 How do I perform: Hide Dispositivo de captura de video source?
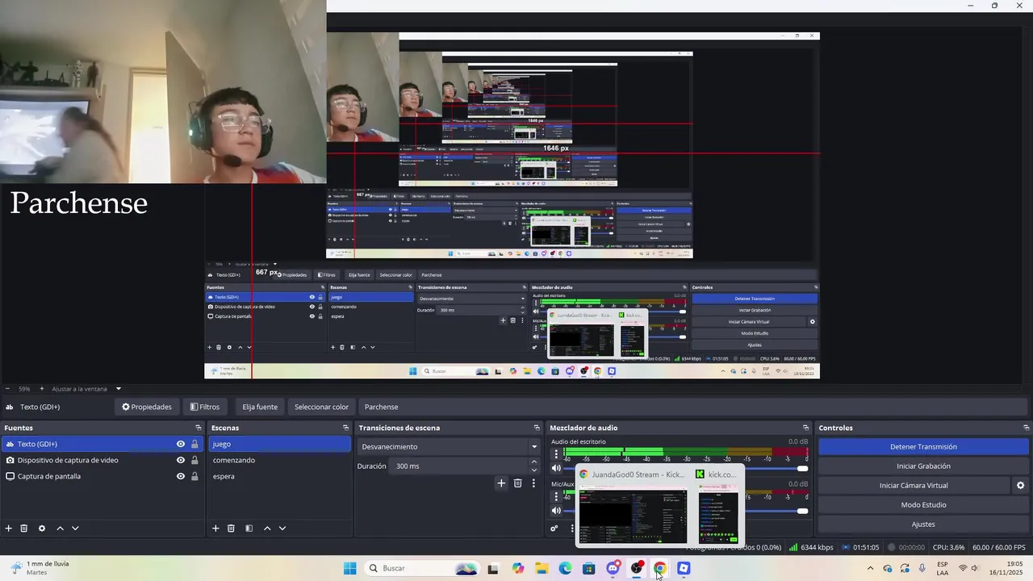click(181, 460)
